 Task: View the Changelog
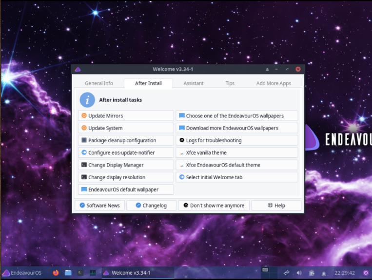point(151,205)
